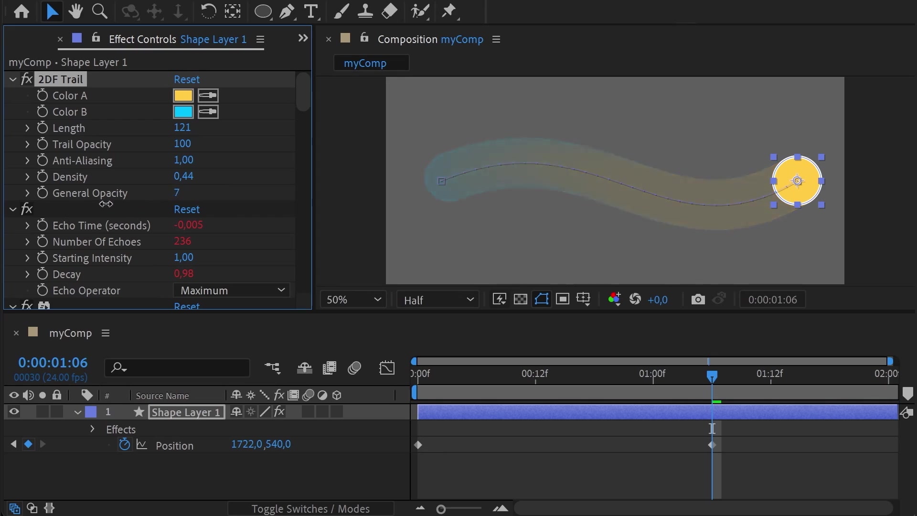Image resolution: width=917 pixels, height=516 pixels.
Task: Select the Ellipse shape tool
Action: (x=263, y=11)
